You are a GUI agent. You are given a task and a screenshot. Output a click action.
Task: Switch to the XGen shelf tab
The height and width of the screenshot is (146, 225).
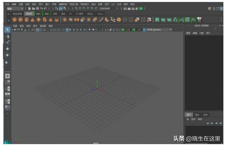100,14
